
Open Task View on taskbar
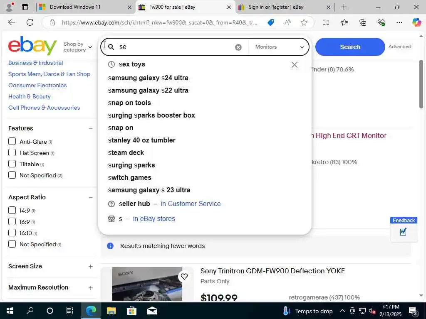click(70, 311)
